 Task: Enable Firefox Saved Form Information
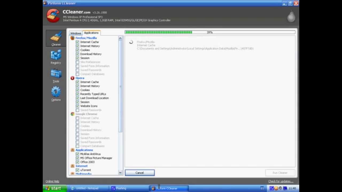[x=77, y=66]
